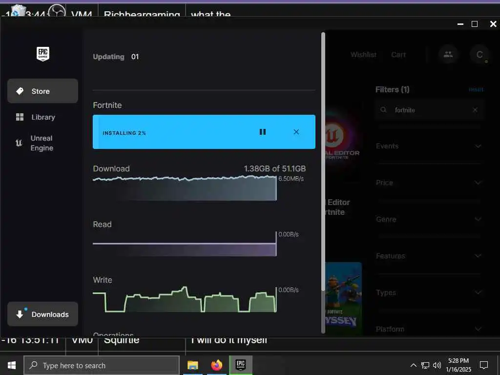The width and height of the screenshot is (500, 375).
Task: Click the 6.50MB/s download speed value
Action: [291, 179]
